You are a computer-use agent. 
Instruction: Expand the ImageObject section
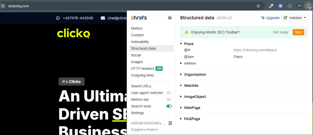pyautogui.click(x=181, y=97)
